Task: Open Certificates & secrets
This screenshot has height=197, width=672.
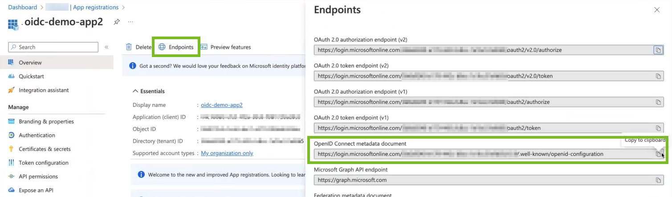Action: point(45,149)
